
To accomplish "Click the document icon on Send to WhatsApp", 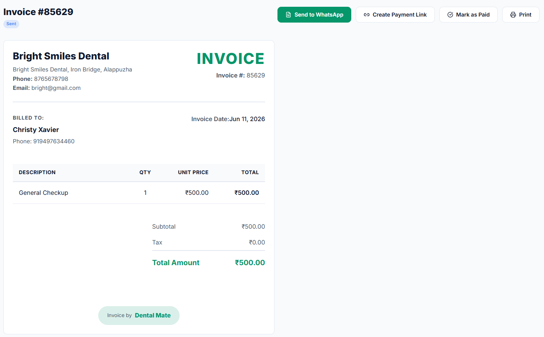I will tap(288, 15).
